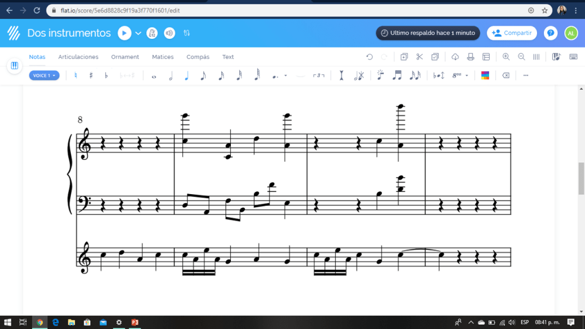Select the flat accidental tool

(106, 75)
